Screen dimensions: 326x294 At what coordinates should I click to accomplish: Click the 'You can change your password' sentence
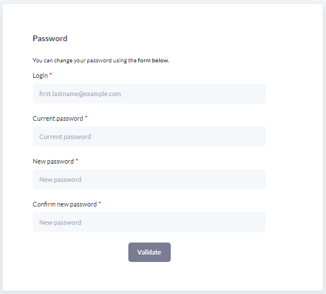tap(101, 61)
